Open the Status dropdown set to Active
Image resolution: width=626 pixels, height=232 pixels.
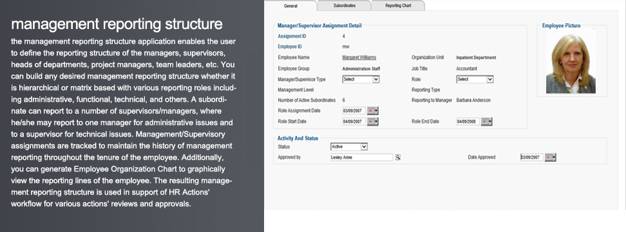pos(349,147)
